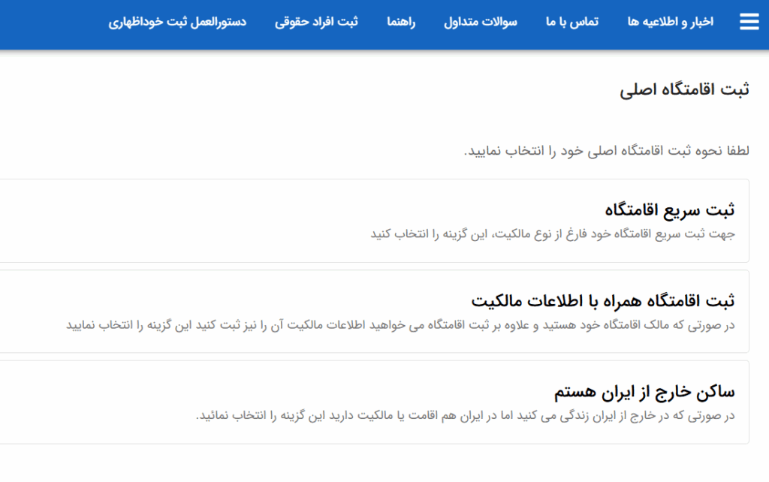
Task: Select ثبت اقامتگاه همراه با اطلاعات مالکیت title
Action: [x=603, y=300]
